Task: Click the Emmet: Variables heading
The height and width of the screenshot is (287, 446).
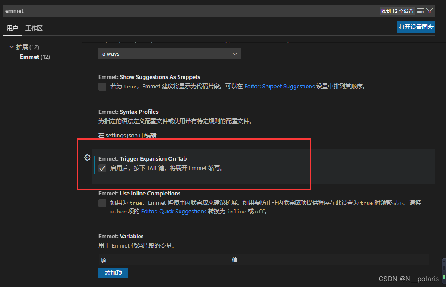Action: [x=121, y=236]
